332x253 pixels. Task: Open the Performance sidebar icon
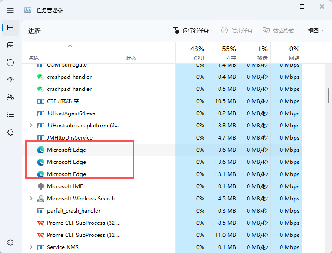(x=10, y=45)
